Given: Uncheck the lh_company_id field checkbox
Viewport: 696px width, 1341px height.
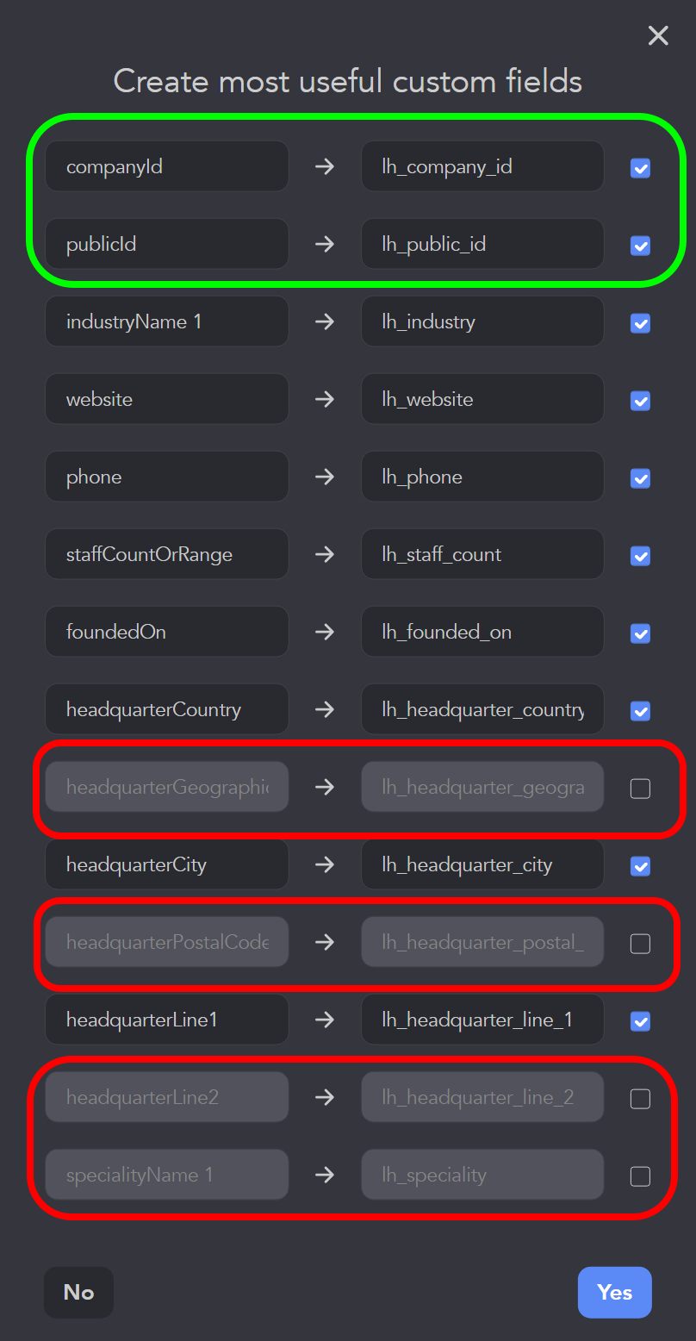Looking at the screenshot, I should [640, 168].
